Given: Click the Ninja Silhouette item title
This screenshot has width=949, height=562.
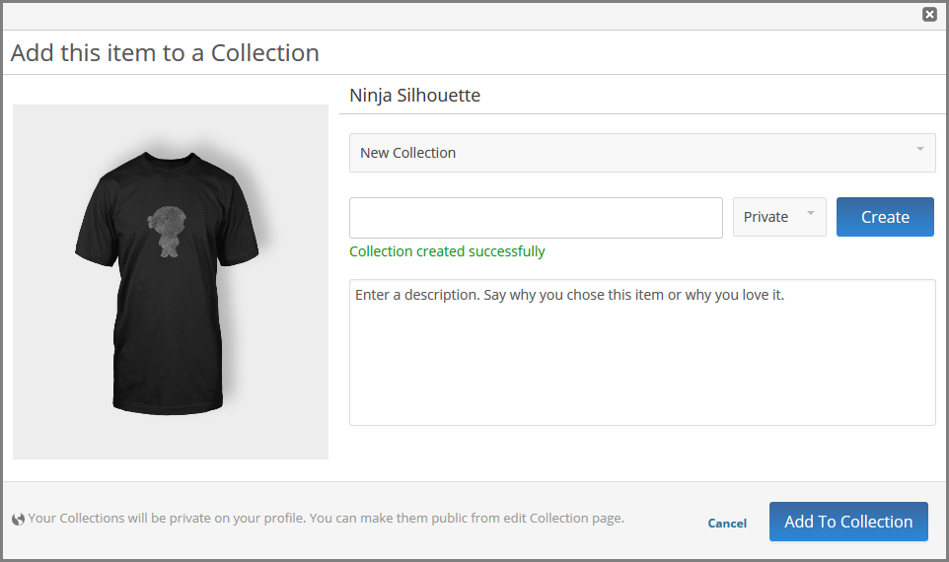Looking at the screenshot, I should pyautogui.click(x=414, y=96).
